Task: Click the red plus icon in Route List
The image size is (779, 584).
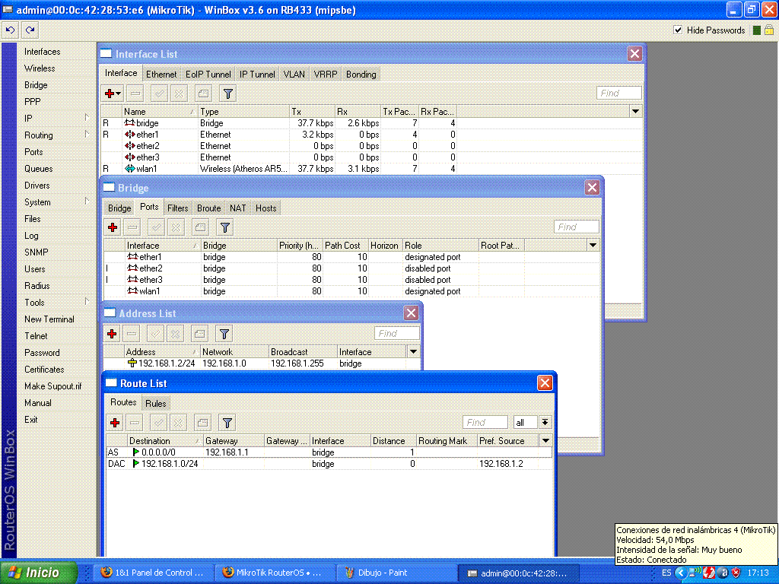Action: tap(114, 422)
